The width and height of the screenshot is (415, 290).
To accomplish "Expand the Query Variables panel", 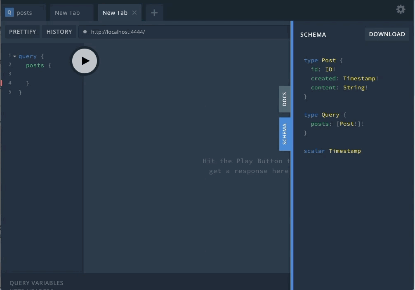I will click(x=36, y=283).
